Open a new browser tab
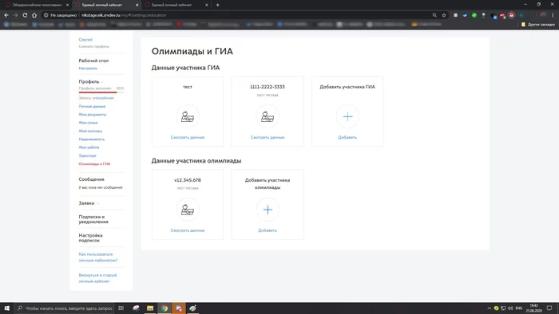 pyautogui.click(x=217, y=5)
